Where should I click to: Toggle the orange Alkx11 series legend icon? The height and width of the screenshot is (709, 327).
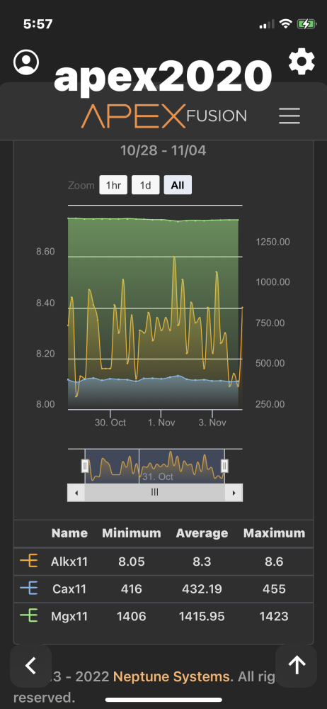(29, 561)
